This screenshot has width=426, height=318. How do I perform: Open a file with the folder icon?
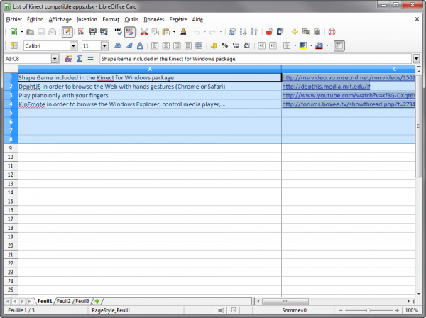click(30, 32)
